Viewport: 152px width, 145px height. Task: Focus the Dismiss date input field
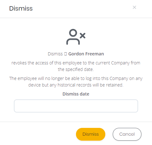click(x=76, y=106)
